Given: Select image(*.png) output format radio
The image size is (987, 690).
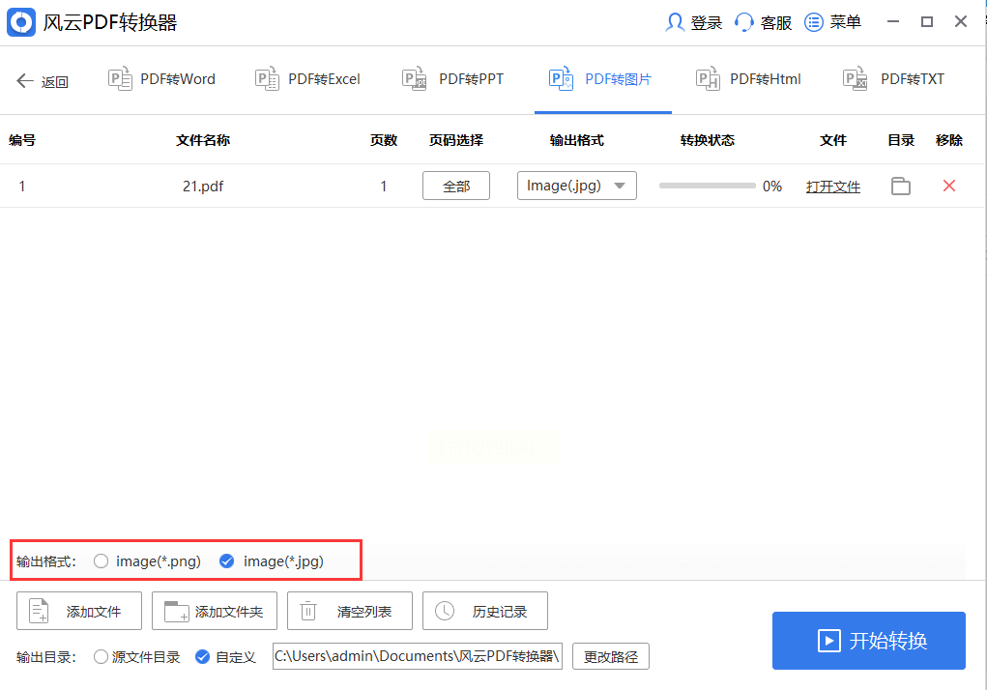Looking at the screenshot, I should (101, 561).
